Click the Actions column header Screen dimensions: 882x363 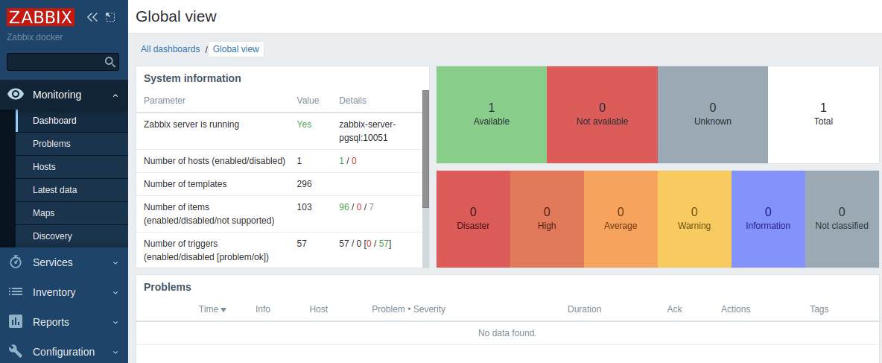tap(736, 309)
